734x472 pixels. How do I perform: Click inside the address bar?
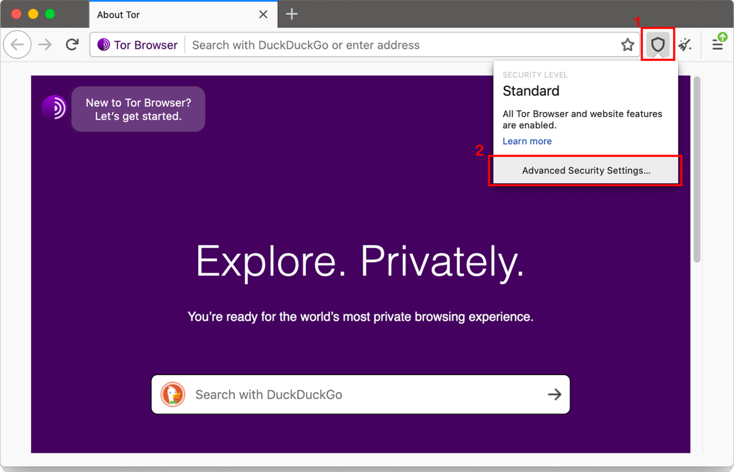tap(335, 44)
